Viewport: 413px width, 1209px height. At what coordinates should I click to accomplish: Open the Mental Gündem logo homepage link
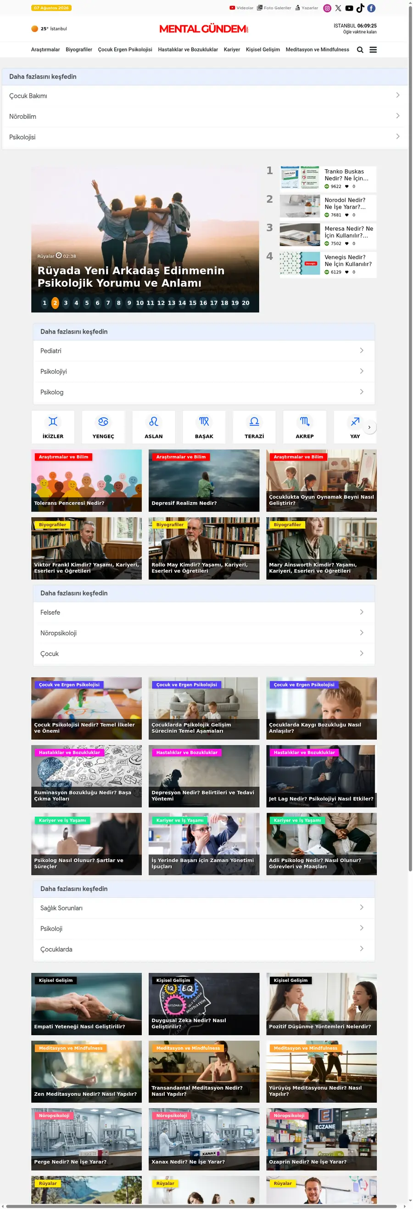point(204,29)
